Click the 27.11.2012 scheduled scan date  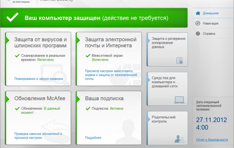click(x=211, y=120)
